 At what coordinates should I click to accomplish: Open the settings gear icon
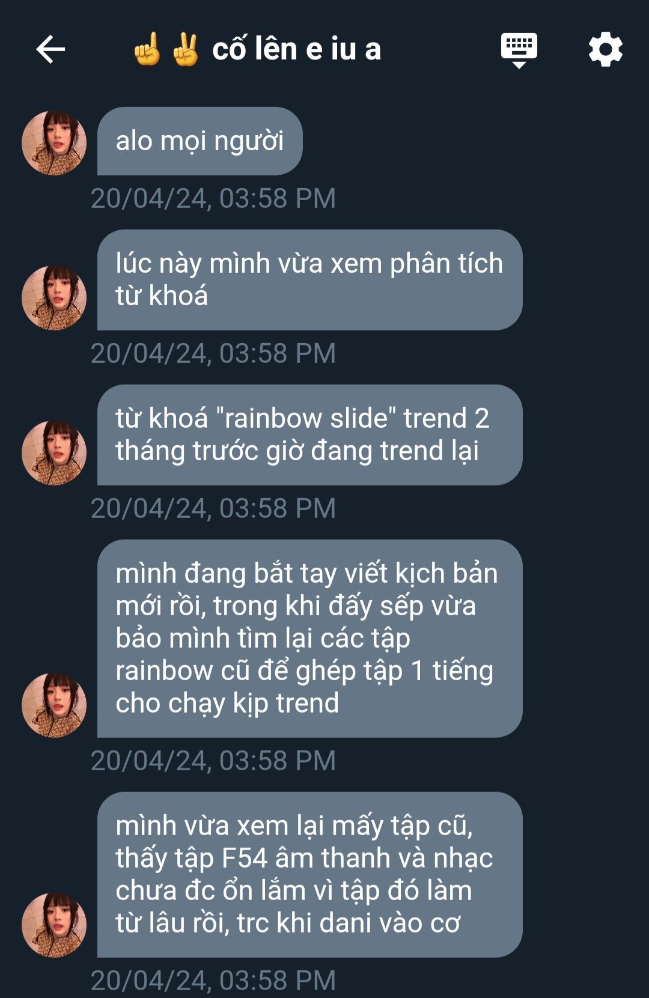[605, 49]
